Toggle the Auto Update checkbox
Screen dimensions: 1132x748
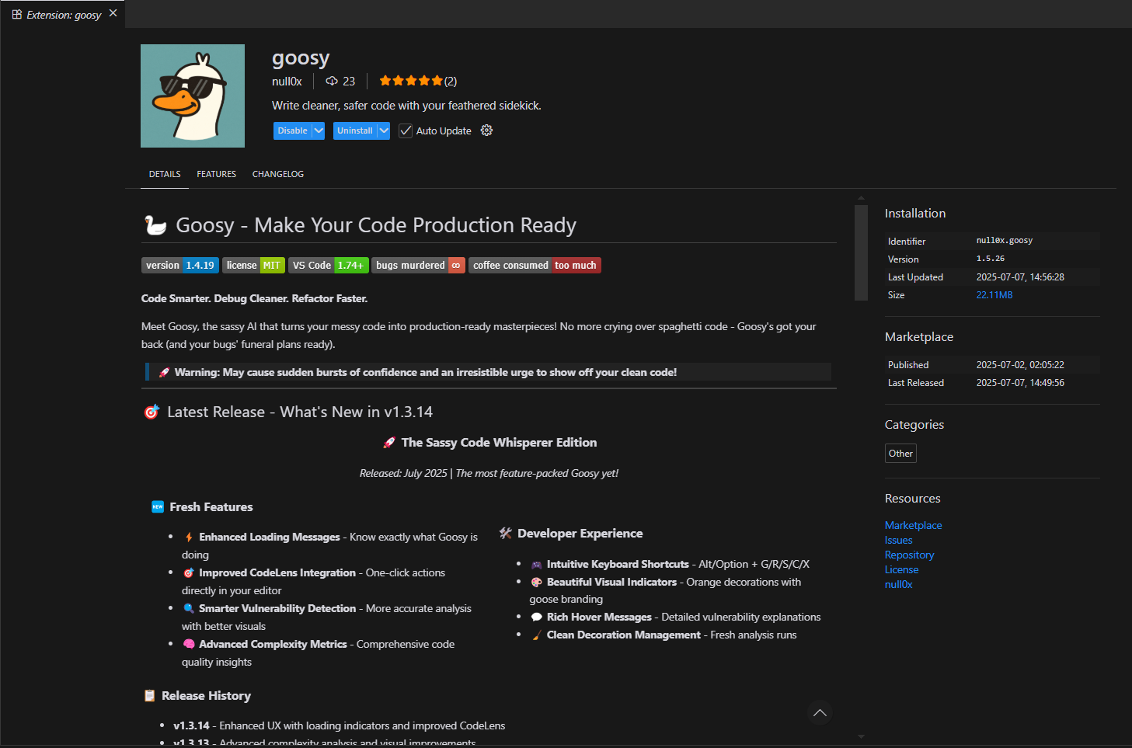coord(406,130)
